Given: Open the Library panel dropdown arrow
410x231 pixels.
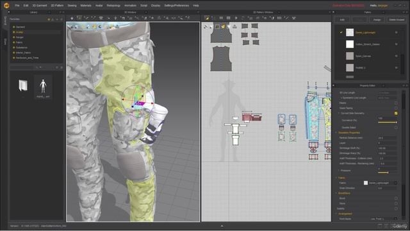Looking at the screenshot, I should click(x=49, y=12).
